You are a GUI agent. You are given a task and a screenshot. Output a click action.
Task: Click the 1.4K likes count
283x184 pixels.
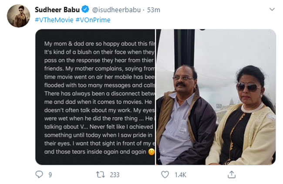click(x=180, y=175)
